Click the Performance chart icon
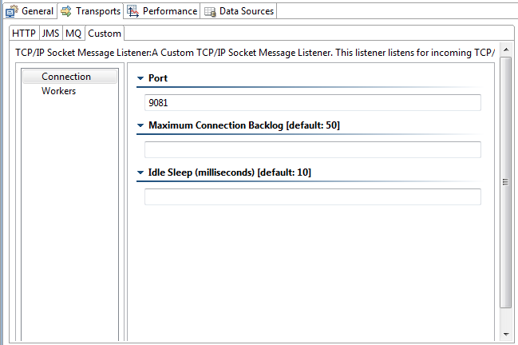Image resolution: width=518 pixels, height=345 pixels. 132,11
